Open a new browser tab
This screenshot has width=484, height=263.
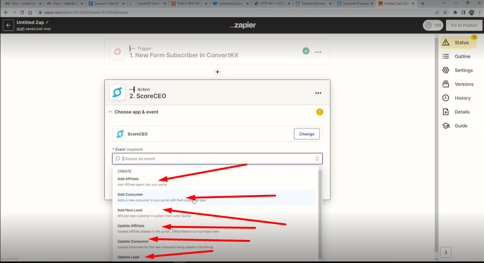coord(422,3)
